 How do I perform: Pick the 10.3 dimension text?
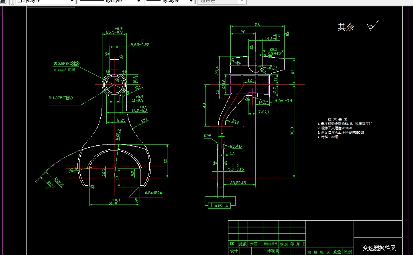(134, 79)
